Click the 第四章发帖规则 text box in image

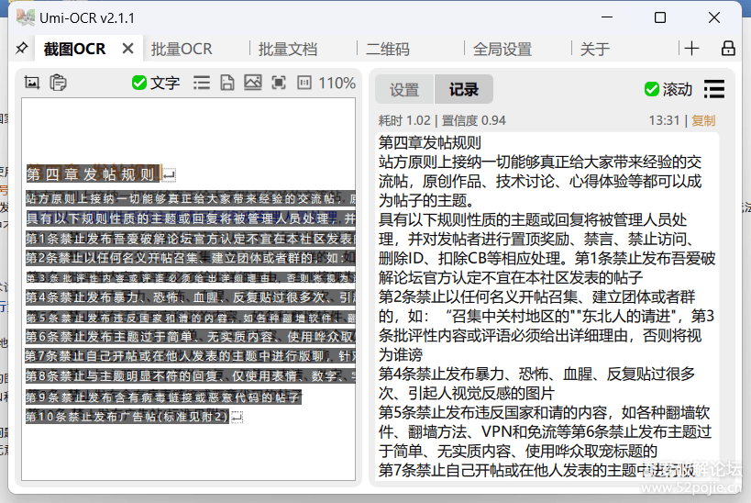click(93, 174)
